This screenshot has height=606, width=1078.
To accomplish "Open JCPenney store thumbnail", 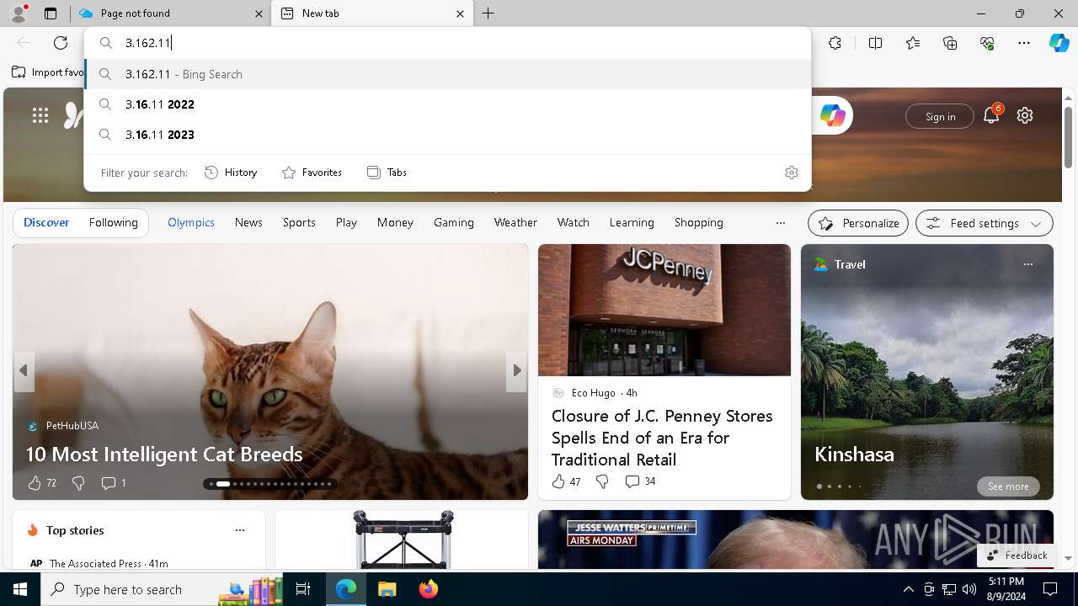I will 664,310.
